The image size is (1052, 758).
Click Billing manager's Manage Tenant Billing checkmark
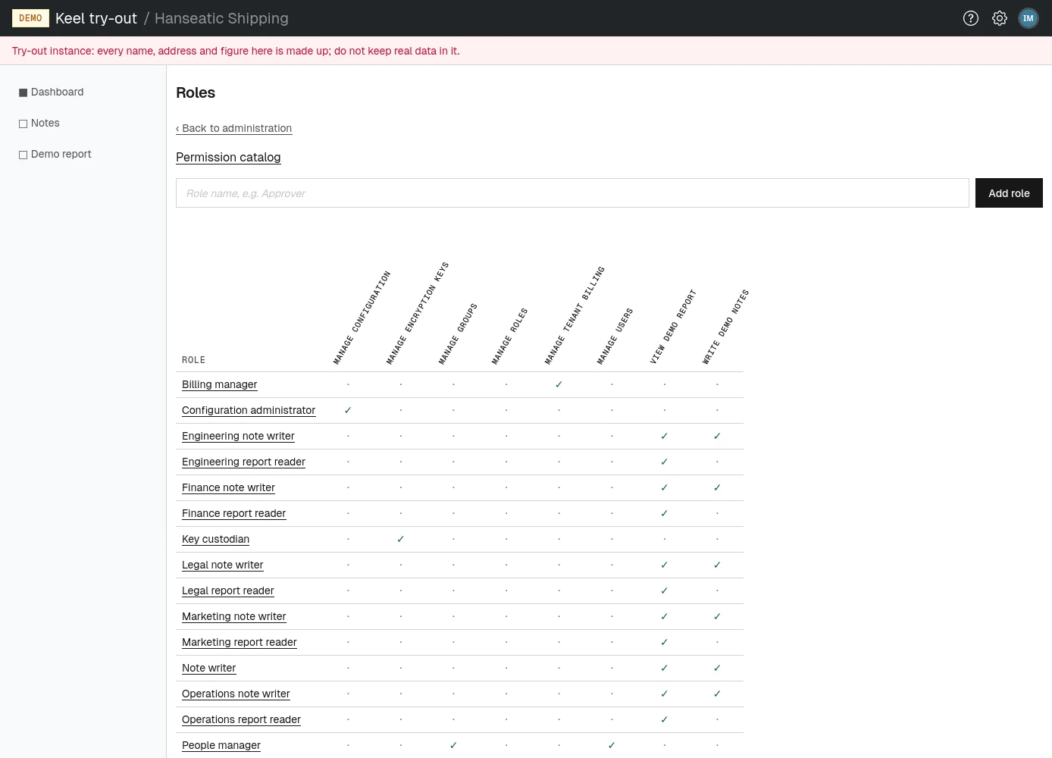(x=559, y=384)
